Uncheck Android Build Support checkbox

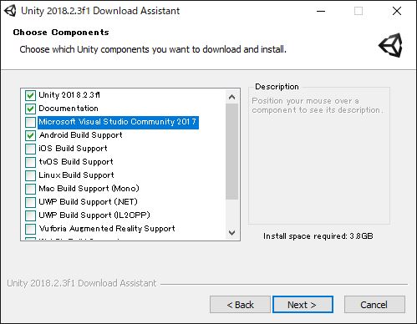point(30,135)
